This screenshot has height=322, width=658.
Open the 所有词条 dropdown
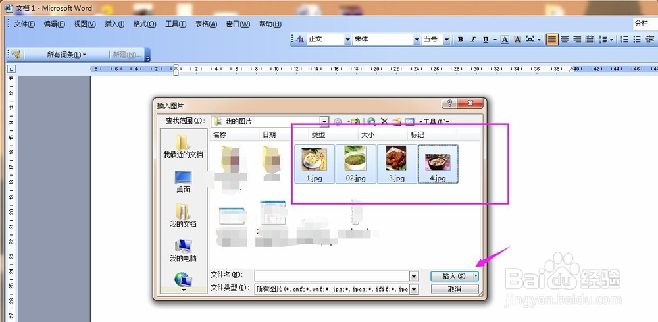[x=66, y=55]
